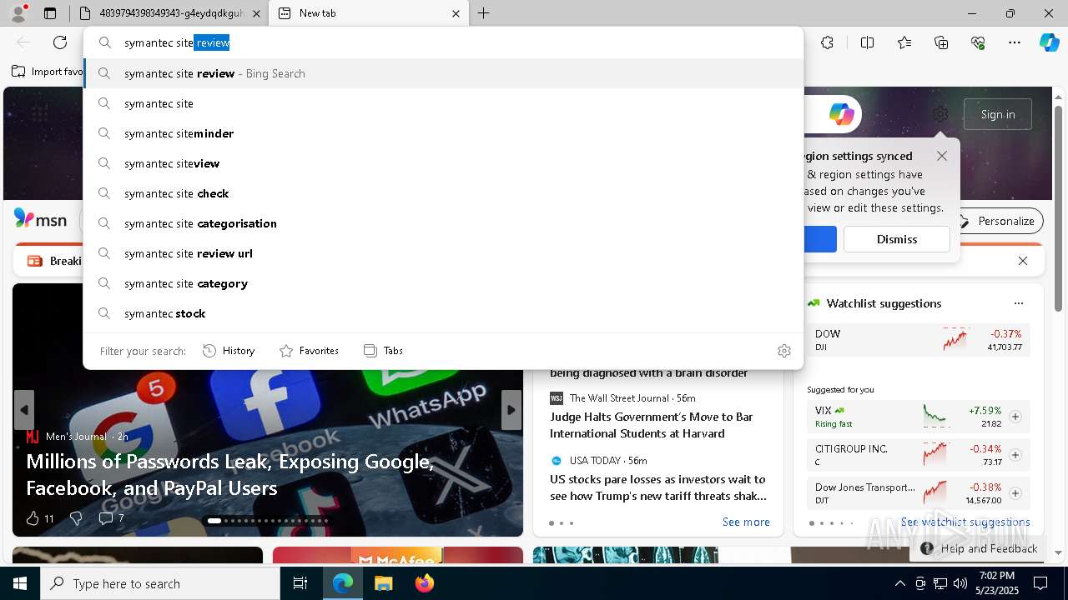Open US stocks pare losses article
The height and width of the screenshot is (600, 1068).
[x=658, y=487]
